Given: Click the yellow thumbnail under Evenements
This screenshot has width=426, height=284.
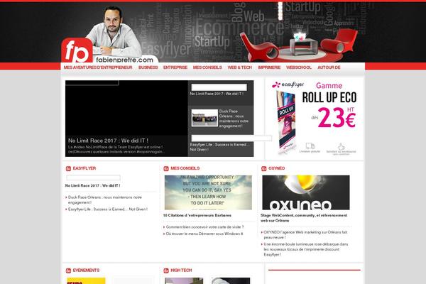Looking at the screenshot, I should [x=86, y=280].
